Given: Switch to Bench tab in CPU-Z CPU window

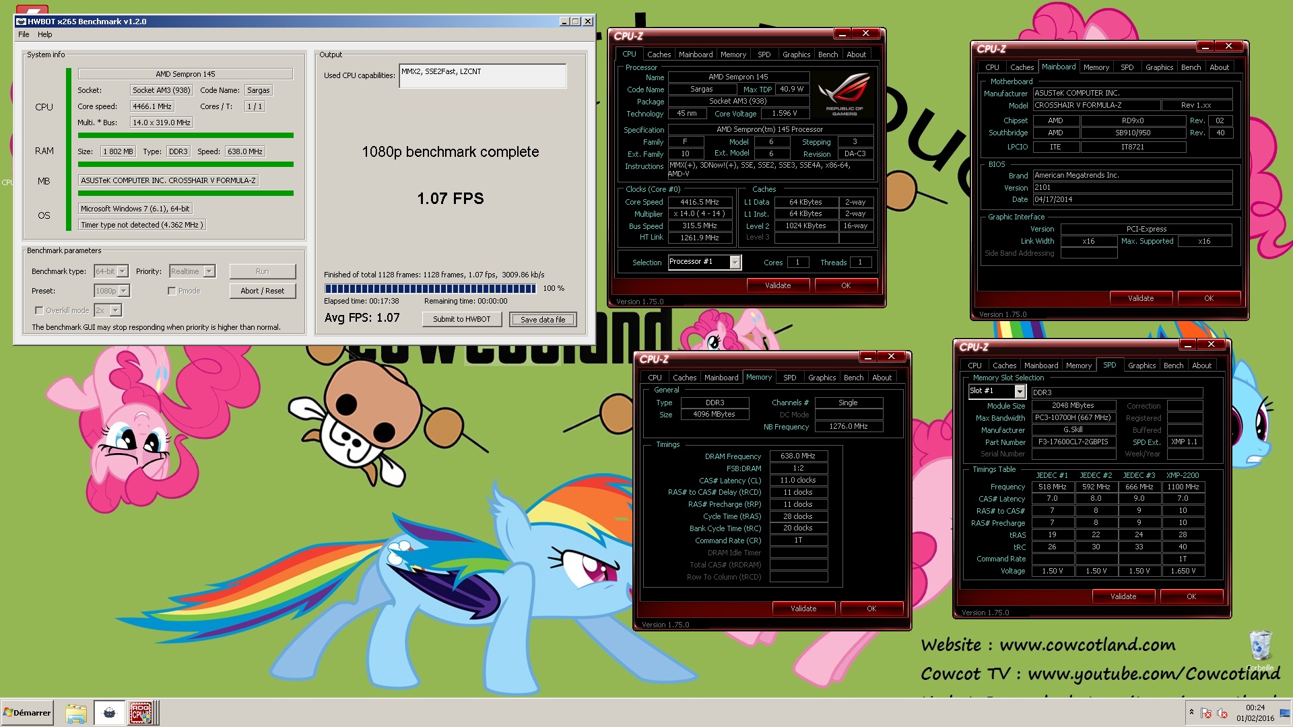Looking at the screenshot, I should point(828,55).
